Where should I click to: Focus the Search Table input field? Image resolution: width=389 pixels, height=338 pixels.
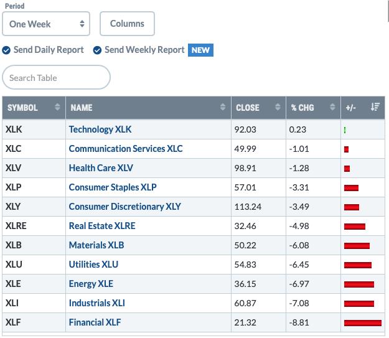click(x=56, y=77)
